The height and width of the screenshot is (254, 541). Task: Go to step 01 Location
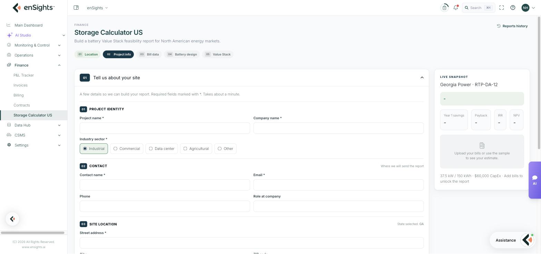(x=88, y=54)
